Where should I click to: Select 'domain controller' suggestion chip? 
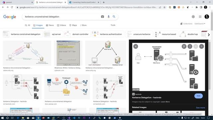point(78,34)
